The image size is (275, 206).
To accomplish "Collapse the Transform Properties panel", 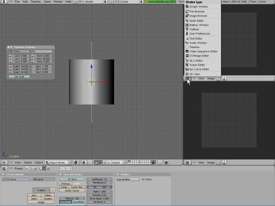I will pyautogui.click(x=11, y=47).
